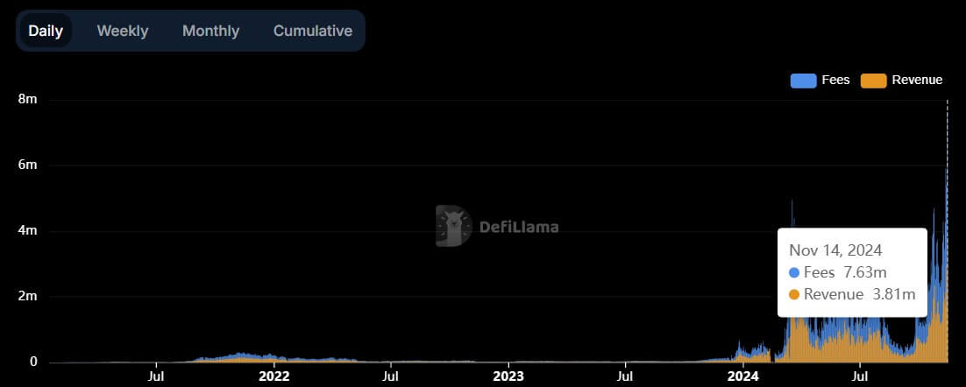The image size is (966, 387).
Task: Click the 2022 x-axis label
Action: point(273,375)
